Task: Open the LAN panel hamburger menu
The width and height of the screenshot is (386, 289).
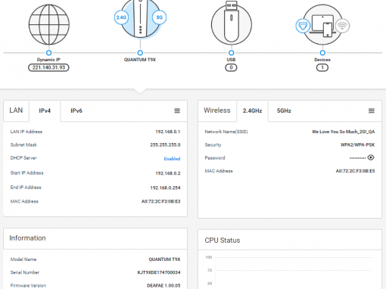Action: pos(177,110)
